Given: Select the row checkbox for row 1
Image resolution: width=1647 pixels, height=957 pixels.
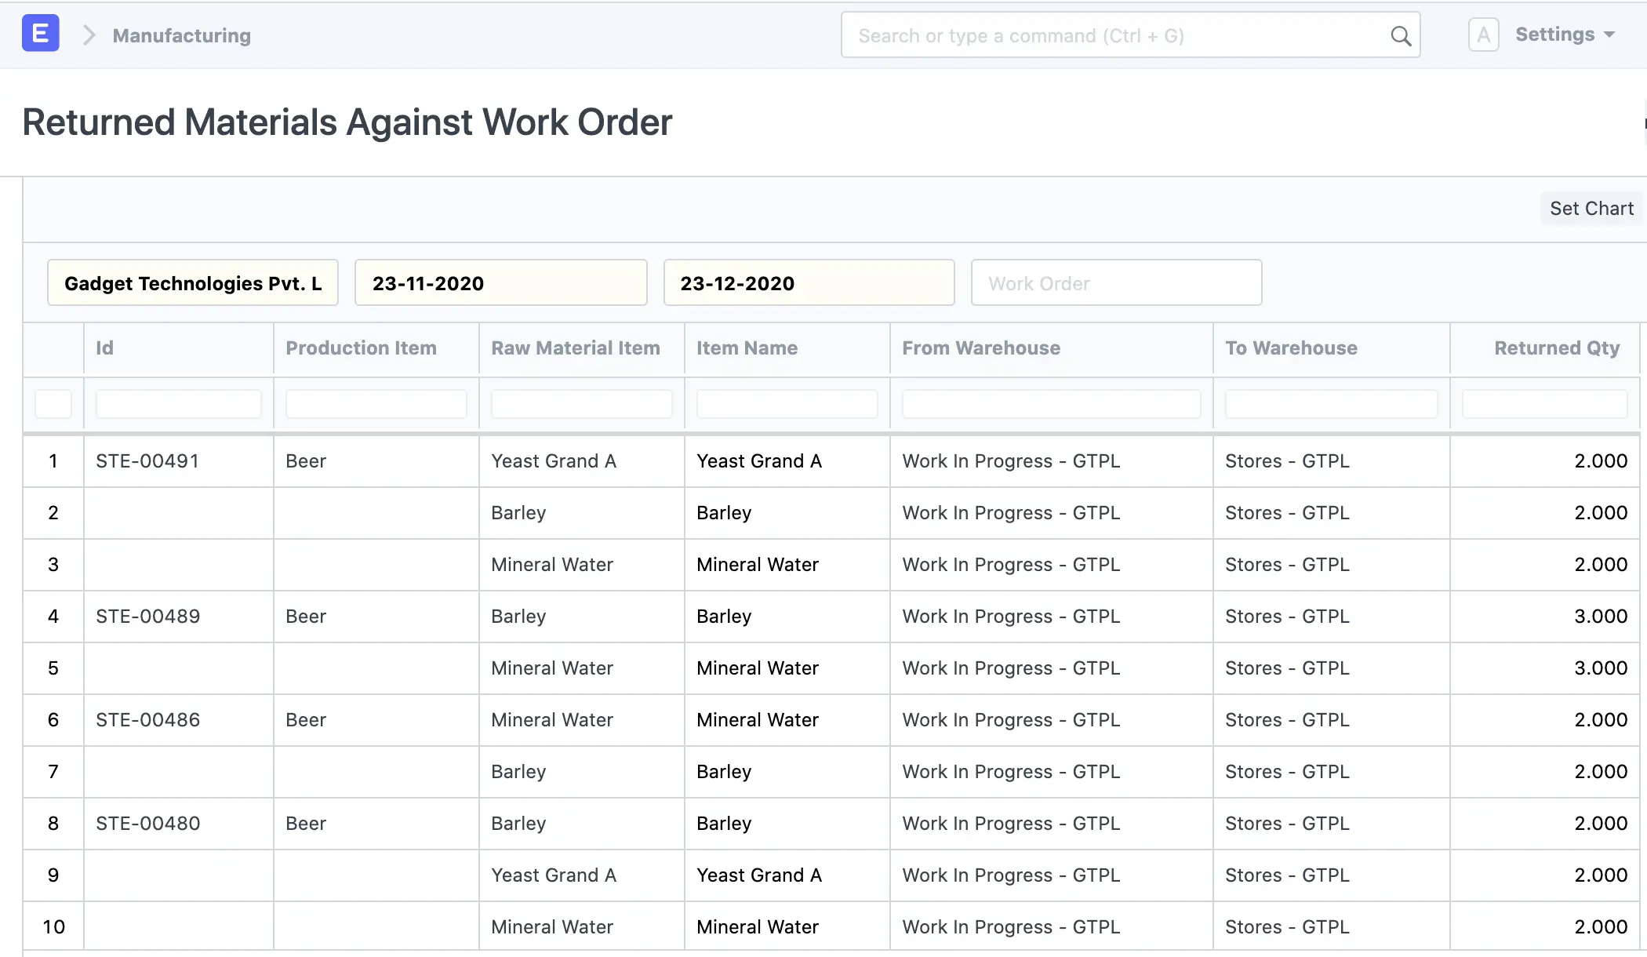Looking at the screenshot, I should click(53, 460).
